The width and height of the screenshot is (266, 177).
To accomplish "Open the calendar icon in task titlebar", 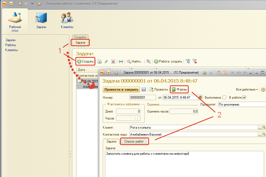I will pyautogui.click(x=225, y=73).
